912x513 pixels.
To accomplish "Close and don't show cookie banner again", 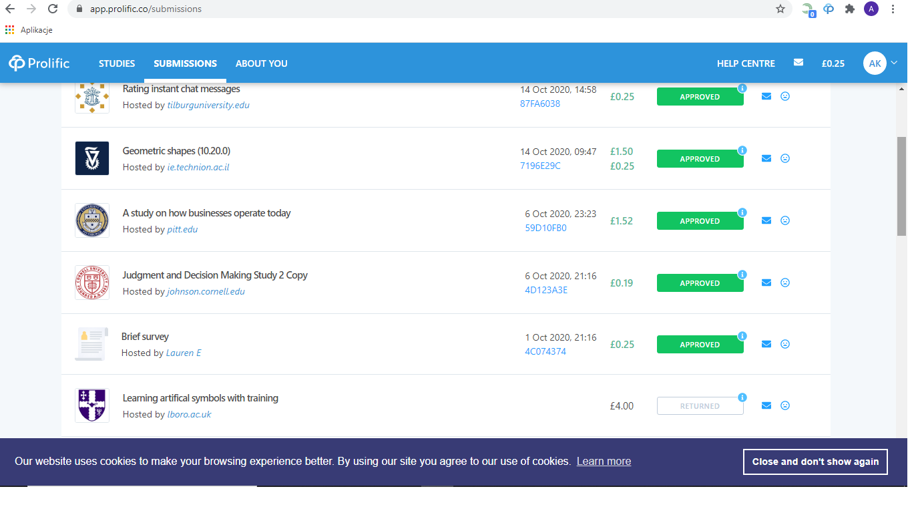I will point(815,462).
